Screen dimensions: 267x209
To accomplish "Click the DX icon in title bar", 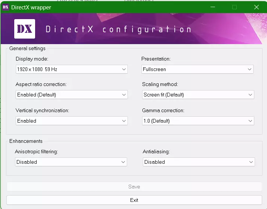I will pyautogui.click(x=6, y=7).
